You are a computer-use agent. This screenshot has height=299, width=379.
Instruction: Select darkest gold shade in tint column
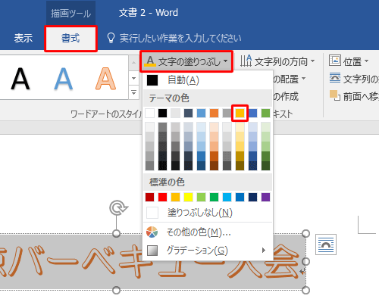tap(240, 166)
